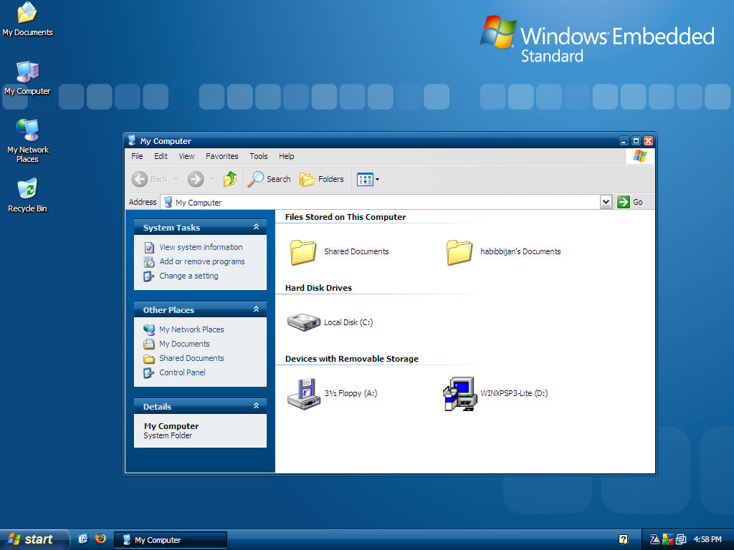Click the Add or remove programs icon
734x550 pixels.
pos(149,262)
